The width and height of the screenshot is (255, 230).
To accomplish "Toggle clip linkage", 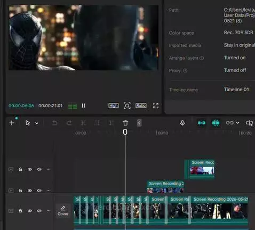I will 229,123.
